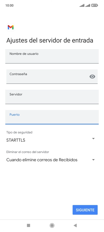
Task: Tap the SIGUIENTE button
Action: 85,210
